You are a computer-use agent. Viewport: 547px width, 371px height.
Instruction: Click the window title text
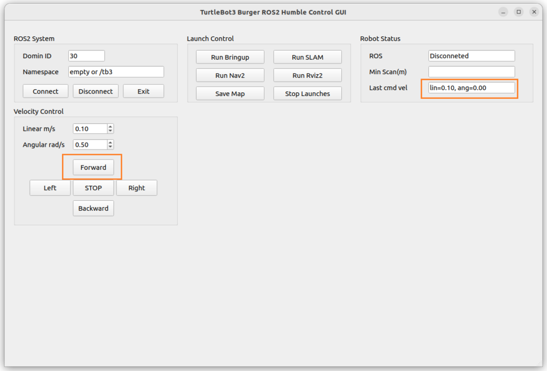coord(273,12)
